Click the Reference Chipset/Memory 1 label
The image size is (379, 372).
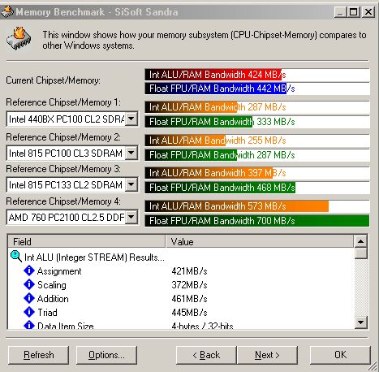pos(63,102)
